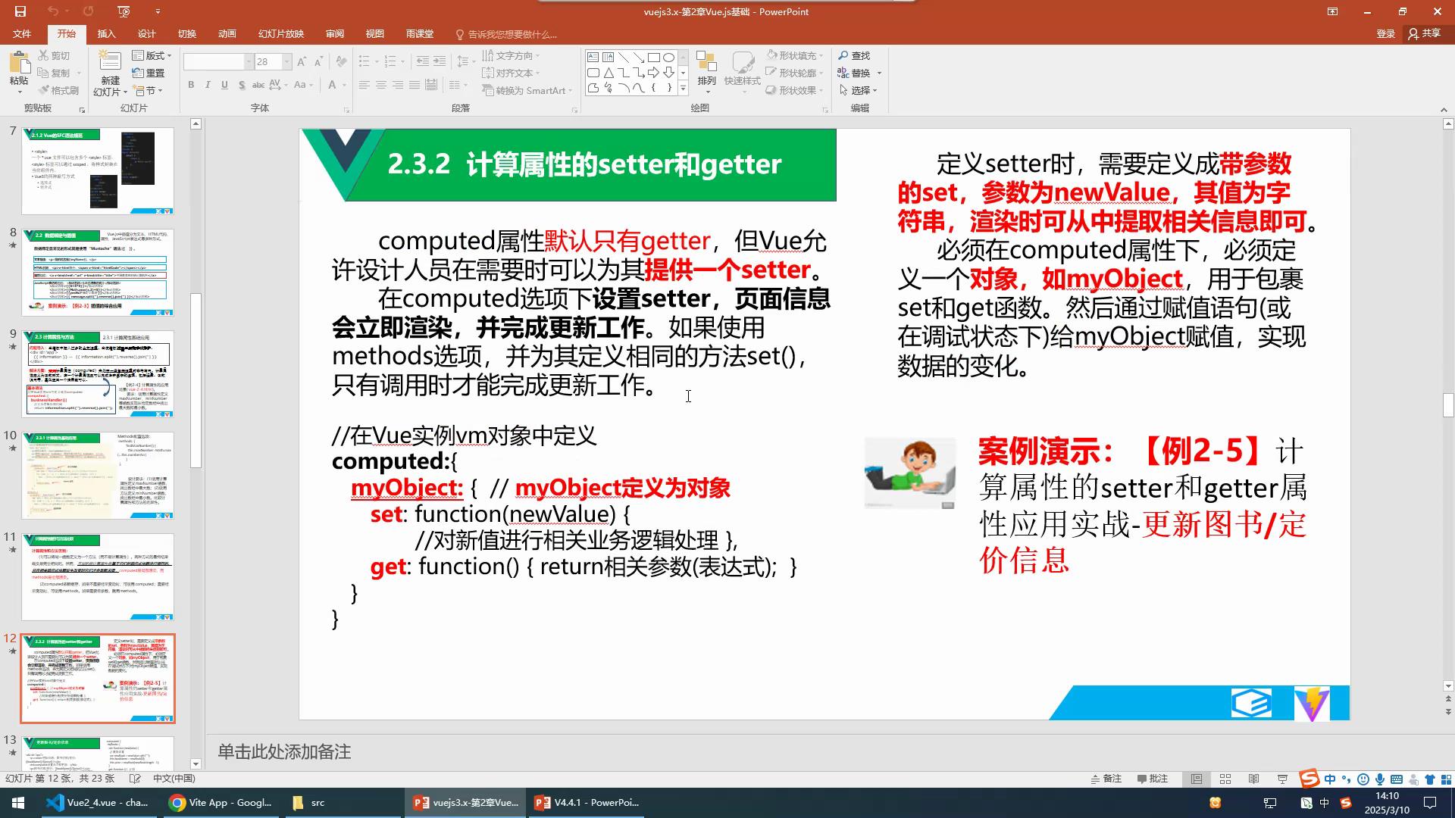
Task: Switch to Normal view in status bar
Action: [1197, 779]
